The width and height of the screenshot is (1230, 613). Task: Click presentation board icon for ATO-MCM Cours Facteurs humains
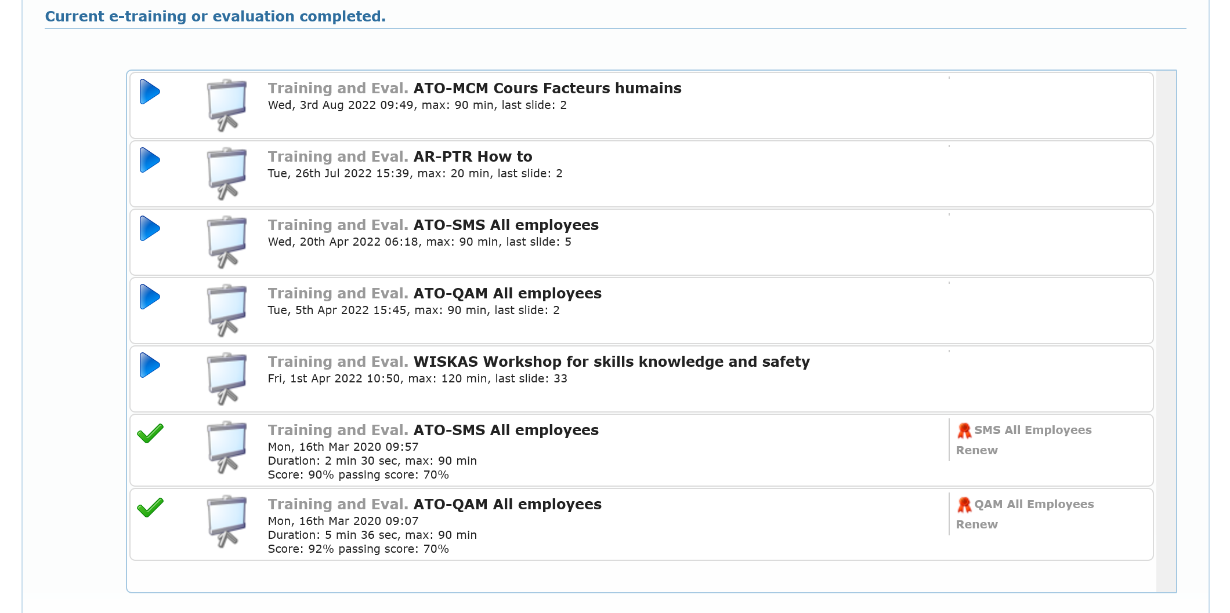coord(227,104)
